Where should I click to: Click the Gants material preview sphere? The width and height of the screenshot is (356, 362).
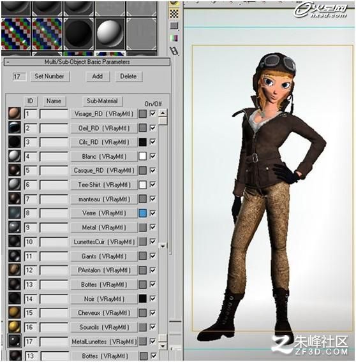point(15,256)
